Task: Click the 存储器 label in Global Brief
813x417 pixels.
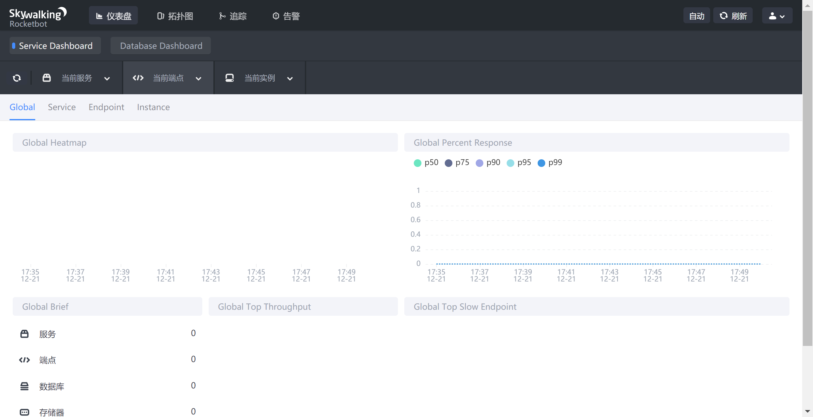Action: pyautogui.click(x=52, y=412)
